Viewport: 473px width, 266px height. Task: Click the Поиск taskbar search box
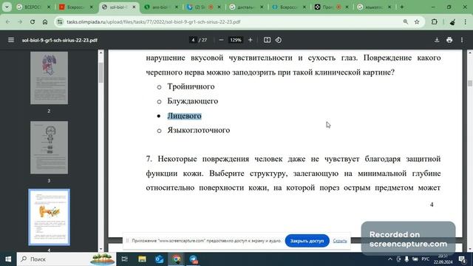click(x=66, y=259)
